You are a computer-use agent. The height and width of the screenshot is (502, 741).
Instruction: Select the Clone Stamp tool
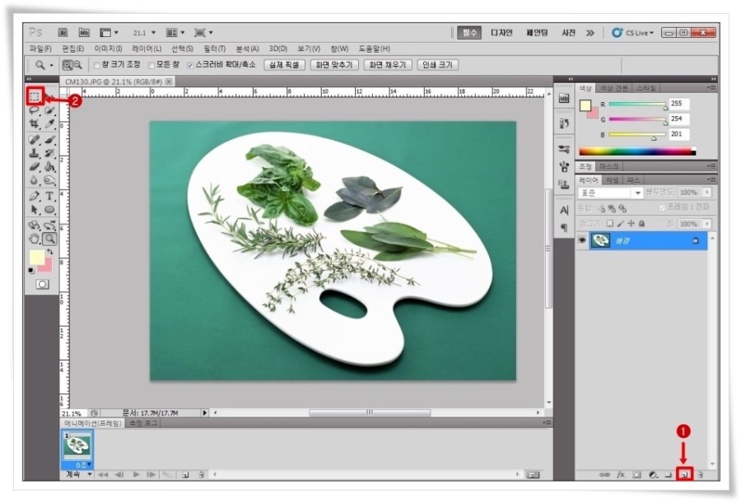35,154
